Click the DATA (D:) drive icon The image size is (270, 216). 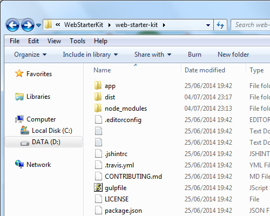pyautogui.click(x=25, y=143)
